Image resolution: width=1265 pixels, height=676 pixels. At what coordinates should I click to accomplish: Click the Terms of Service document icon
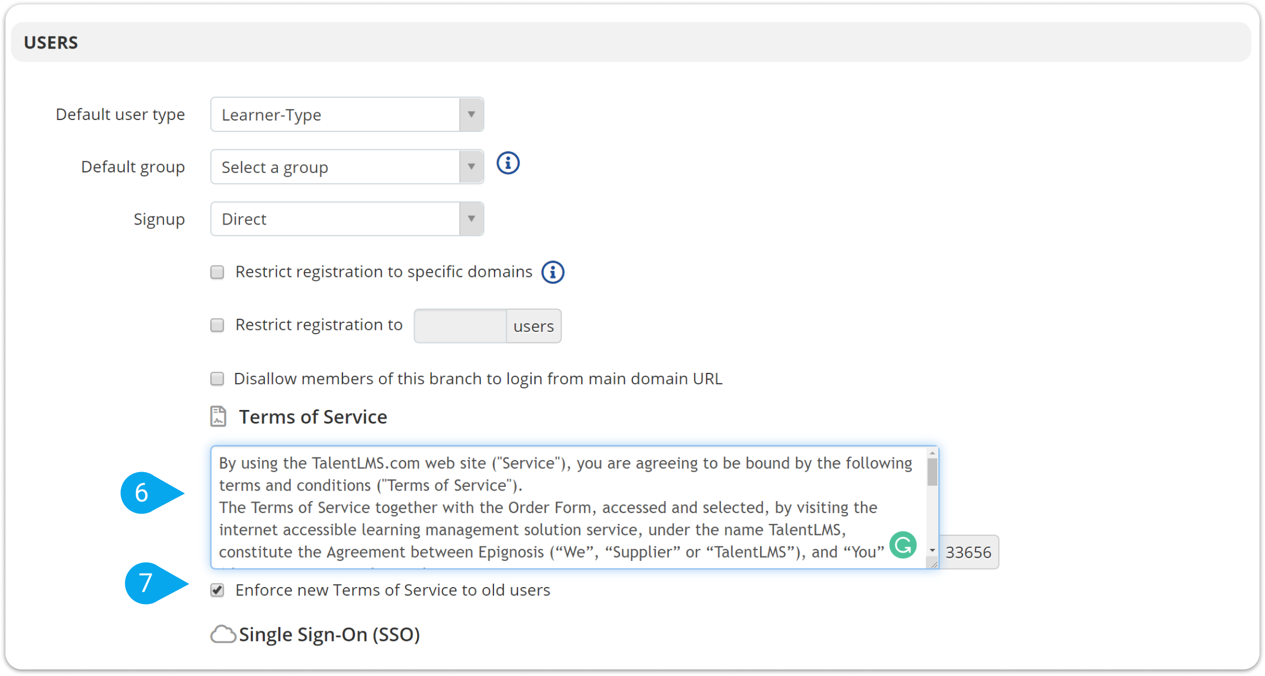pos(218,417)
